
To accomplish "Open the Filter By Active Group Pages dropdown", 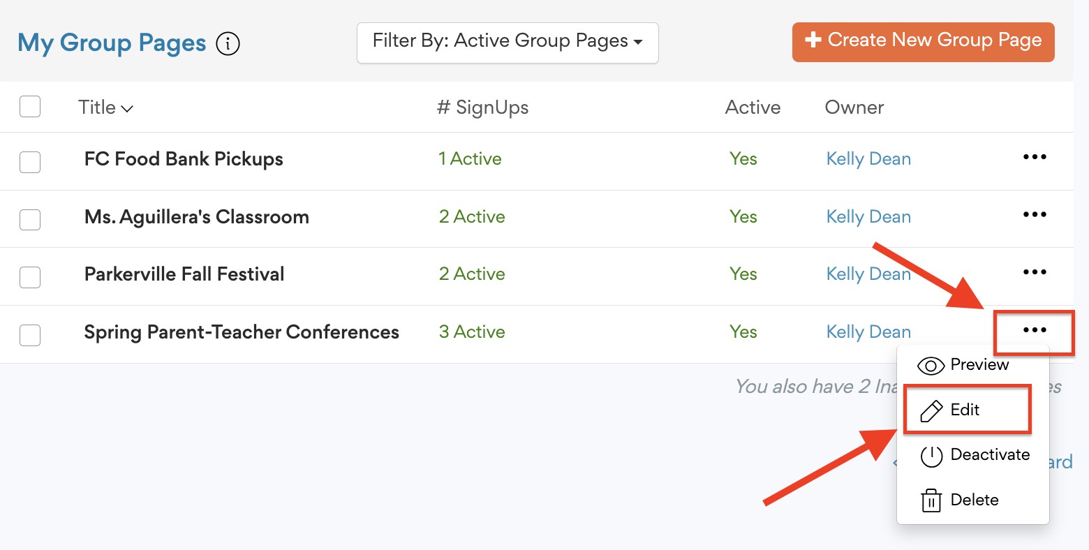I will [508, 42].
